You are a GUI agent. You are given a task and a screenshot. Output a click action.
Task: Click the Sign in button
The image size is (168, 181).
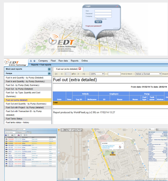point(98,22)
